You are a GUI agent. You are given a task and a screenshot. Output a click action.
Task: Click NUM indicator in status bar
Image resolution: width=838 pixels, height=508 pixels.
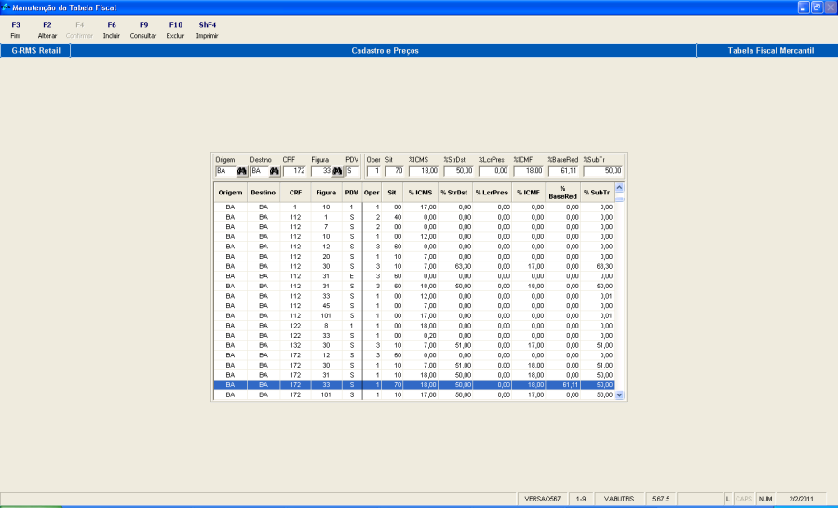(765, 499)
